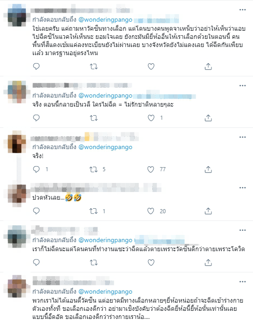This screenshot has height=323, width=253.
Task: Like the reply about ตายเพราะโควิด
Action: click(x=151, y=262)
